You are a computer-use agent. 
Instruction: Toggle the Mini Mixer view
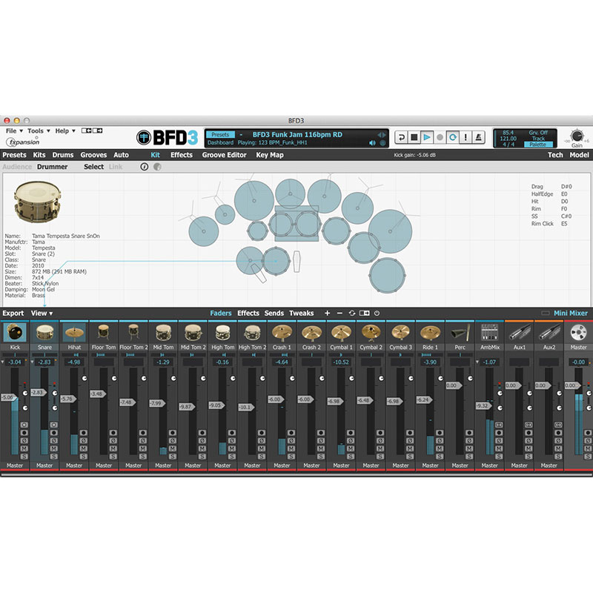click(570, 314)
